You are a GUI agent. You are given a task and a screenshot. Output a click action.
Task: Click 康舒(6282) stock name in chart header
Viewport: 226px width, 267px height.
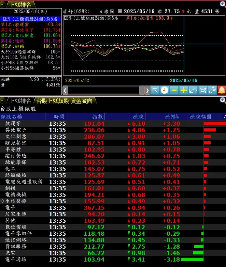pos(76,12)
